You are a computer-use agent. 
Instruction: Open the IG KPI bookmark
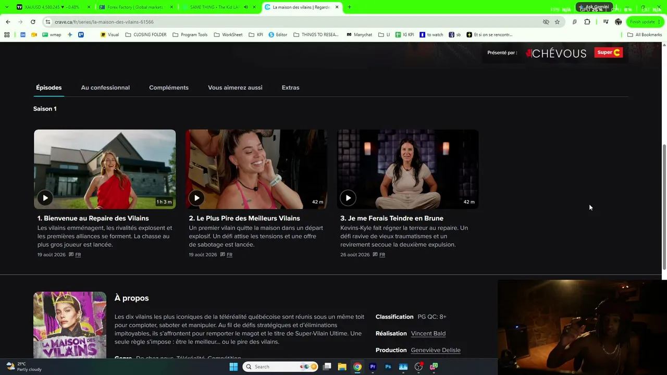click(x=404, y=35)
